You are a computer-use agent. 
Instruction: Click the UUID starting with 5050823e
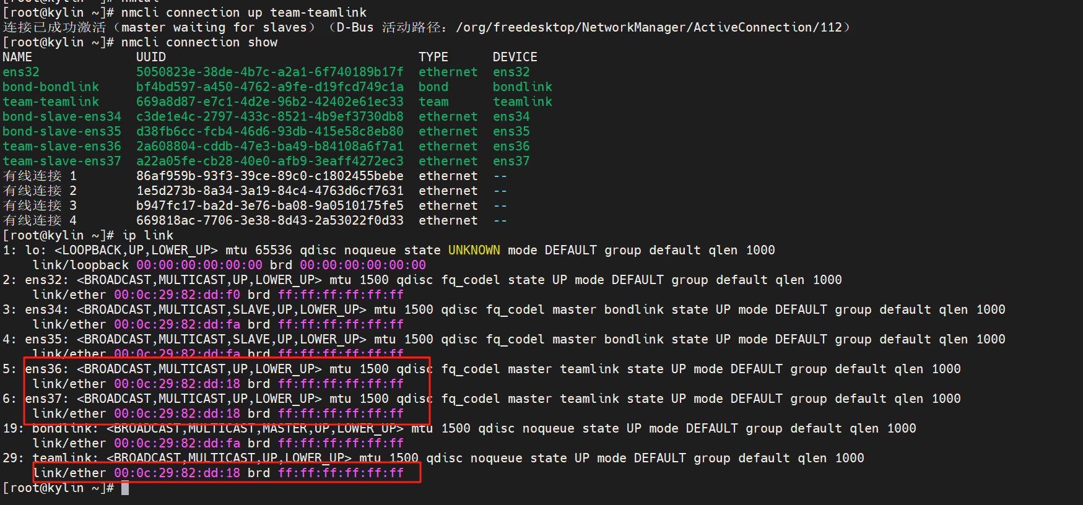pyautogui.click(x=269, y=72)
